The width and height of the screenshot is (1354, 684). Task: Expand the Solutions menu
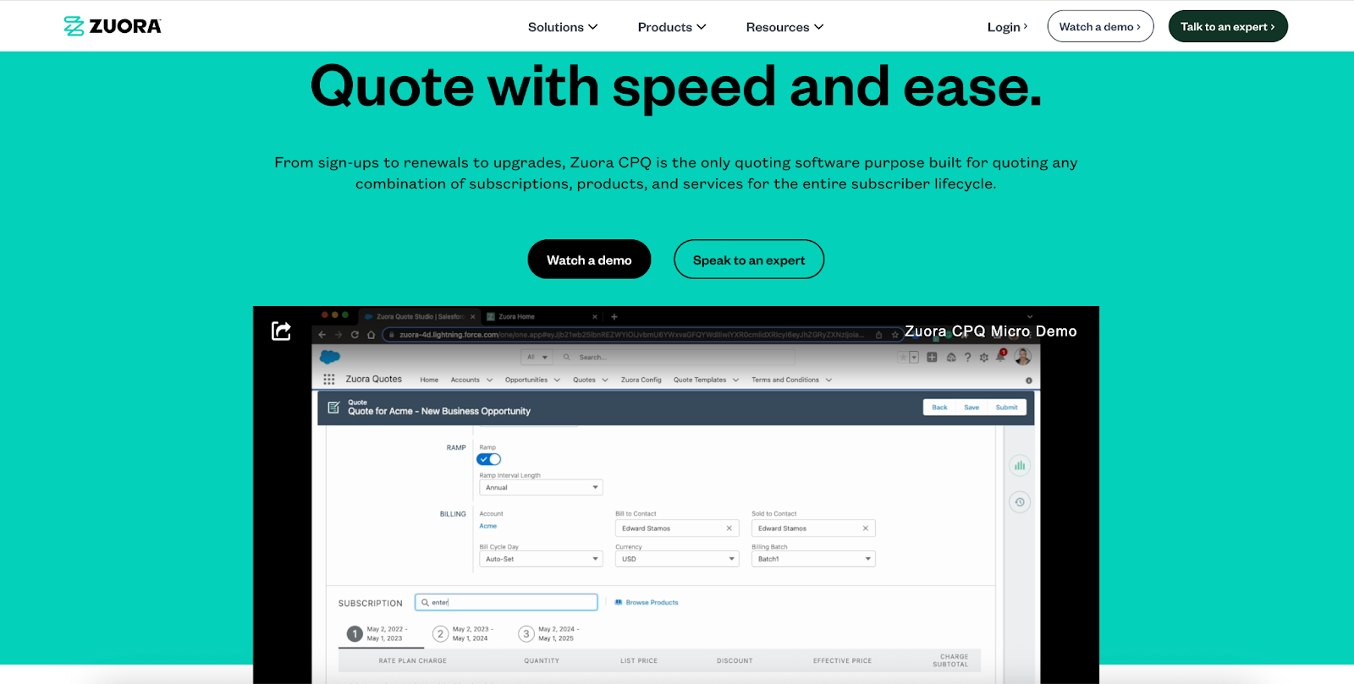(563, 27)
